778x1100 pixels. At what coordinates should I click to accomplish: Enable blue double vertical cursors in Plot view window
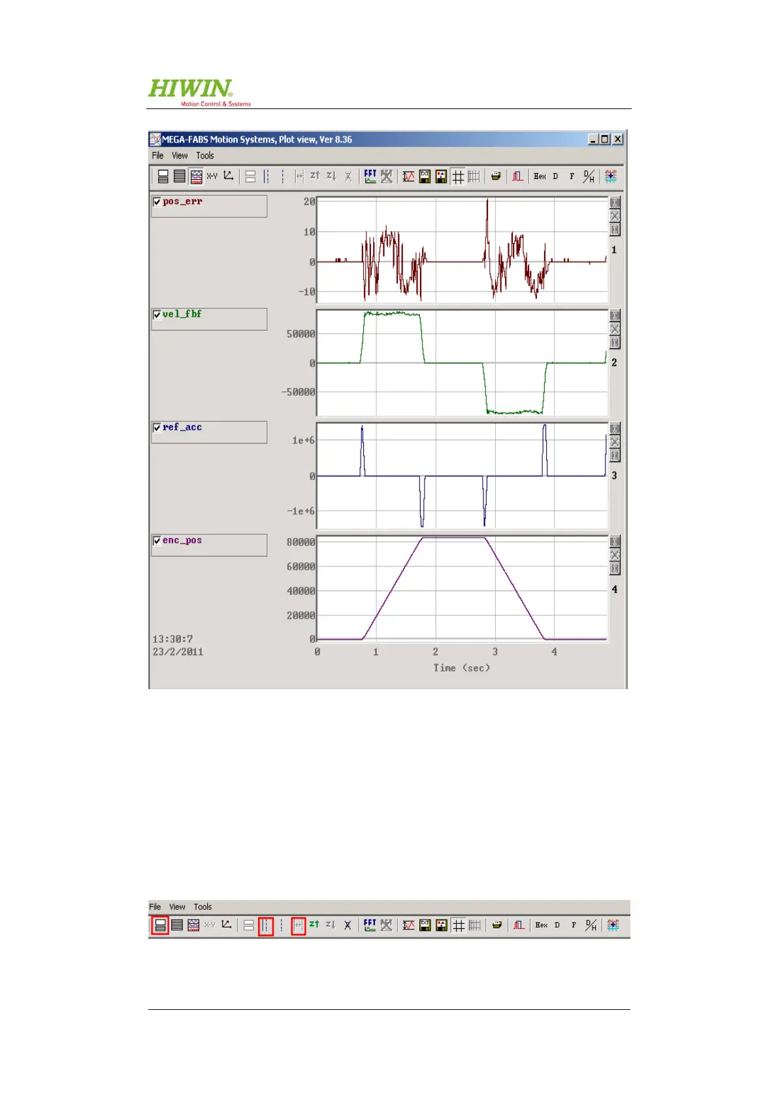click(267, 176)
